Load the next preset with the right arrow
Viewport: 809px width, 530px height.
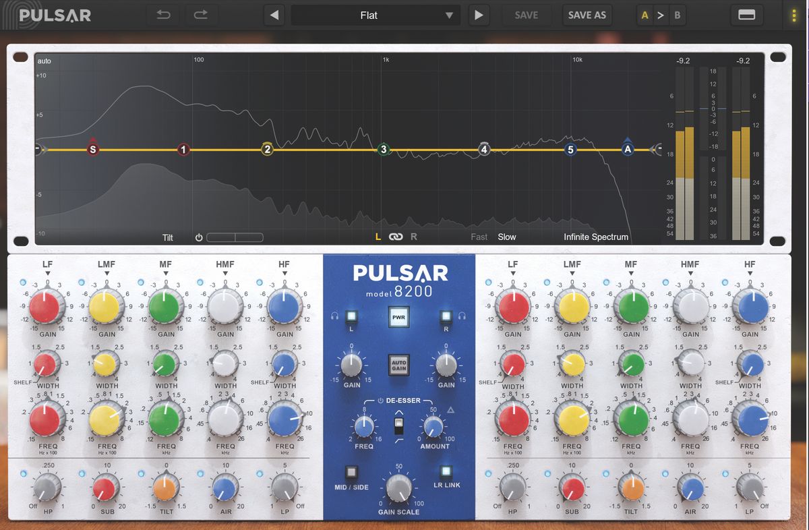pos(479,15)
